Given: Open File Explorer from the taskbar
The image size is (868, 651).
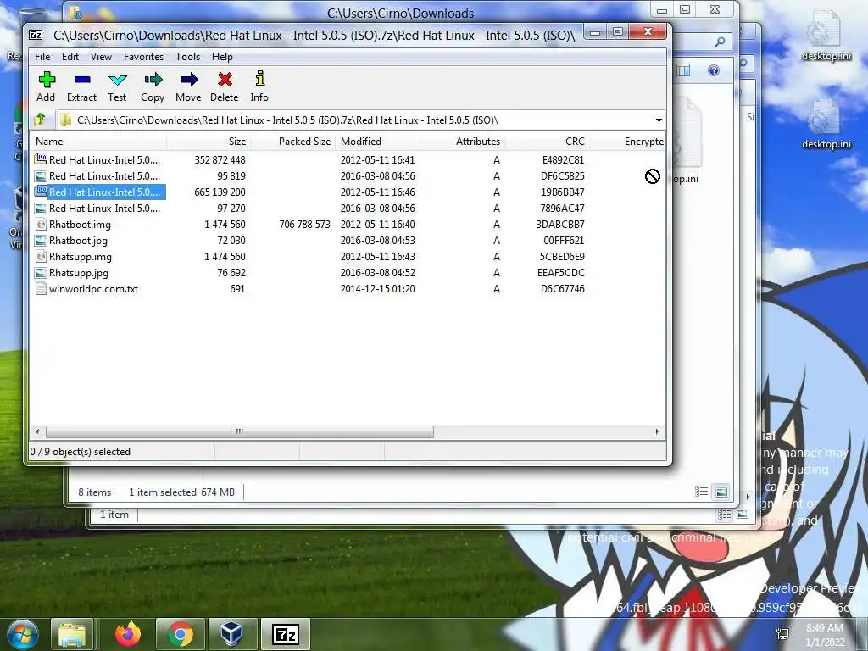Looking at the screenshot, I should point(72,634).
